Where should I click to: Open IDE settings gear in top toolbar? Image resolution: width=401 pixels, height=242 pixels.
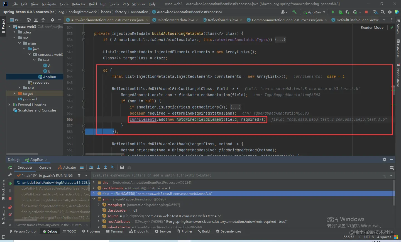(x=390, y=12)
